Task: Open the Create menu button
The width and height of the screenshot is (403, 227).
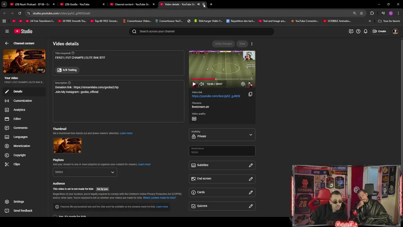Action: pyautogui.click(x=379, y=31)
